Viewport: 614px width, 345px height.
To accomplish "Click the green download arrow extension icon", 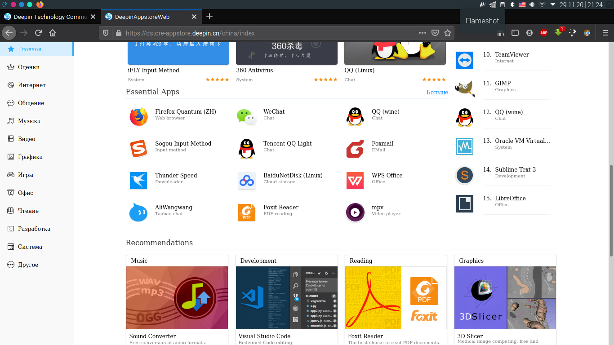I will point(559,32).
